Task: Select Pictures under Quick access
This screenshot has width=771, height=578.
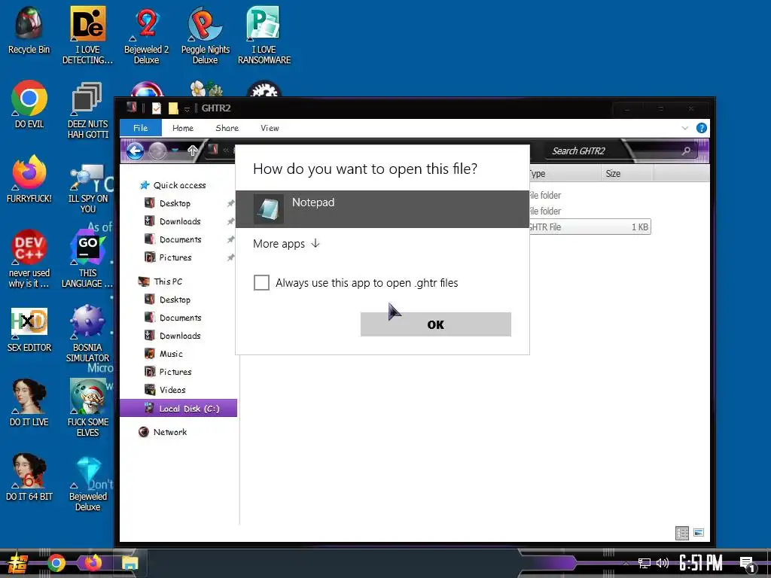Action: pyautogui.click(x=175, y=257)
